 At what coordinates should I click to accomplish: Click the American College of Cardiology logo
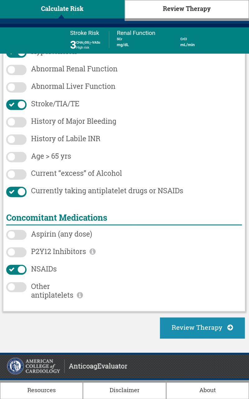[x=34, y=366]
